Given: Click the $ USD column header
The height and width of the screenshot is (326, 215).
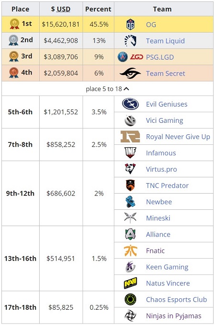Looking at the screenshot, I should click(x=61, y=9).
